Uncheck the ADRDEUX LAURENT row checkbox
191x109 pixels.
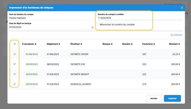(14, 84)
